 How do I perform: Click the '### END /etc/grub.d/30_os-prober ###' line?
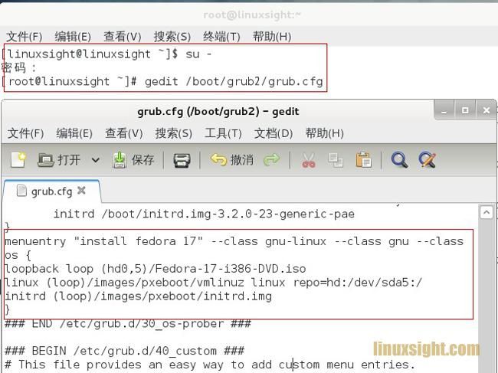[x=128, y=324]
